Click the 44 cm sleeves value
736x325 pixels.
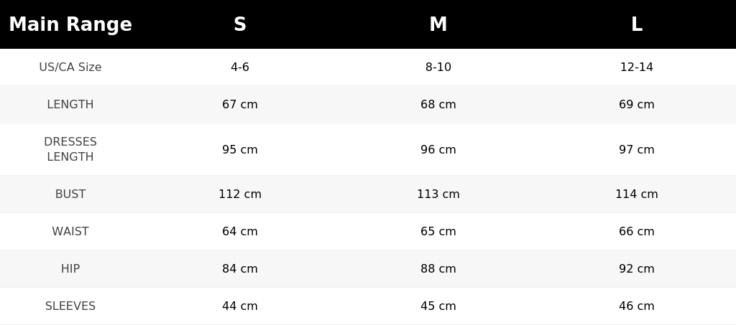tap(240, 306)
